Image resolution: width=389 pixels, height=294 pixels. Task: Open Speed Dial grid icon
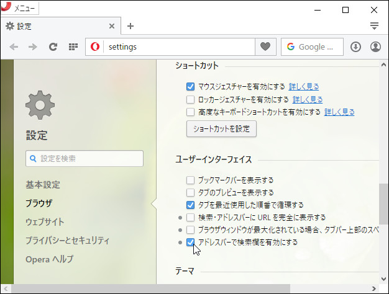tap(73, 47)
